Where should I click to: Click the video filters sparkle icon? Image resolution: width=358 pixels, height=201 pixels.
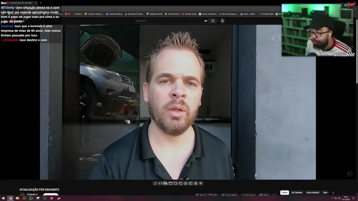tap(190, 183)
